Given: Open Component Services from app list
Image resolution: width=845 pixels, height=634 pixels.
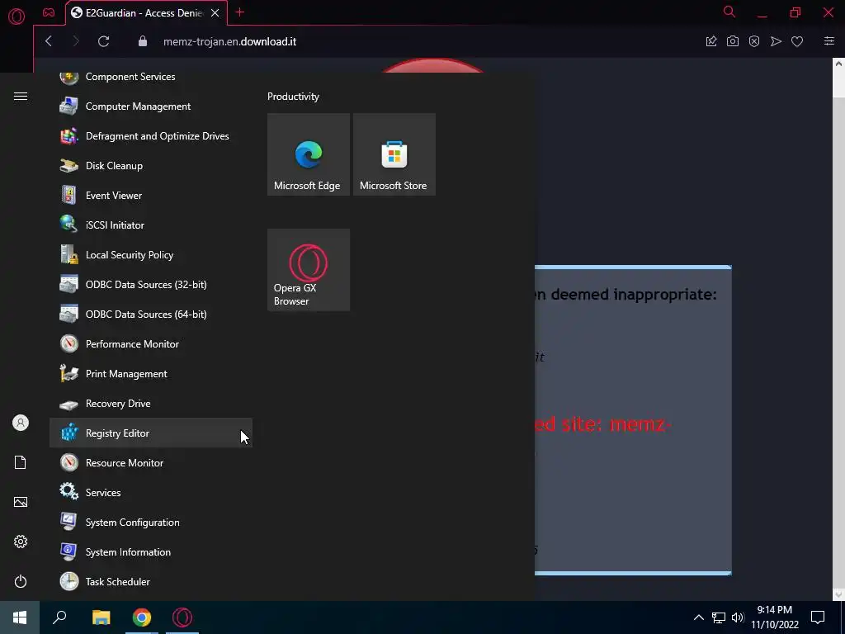Looking at the screenshot, I should tap(151, 77).
